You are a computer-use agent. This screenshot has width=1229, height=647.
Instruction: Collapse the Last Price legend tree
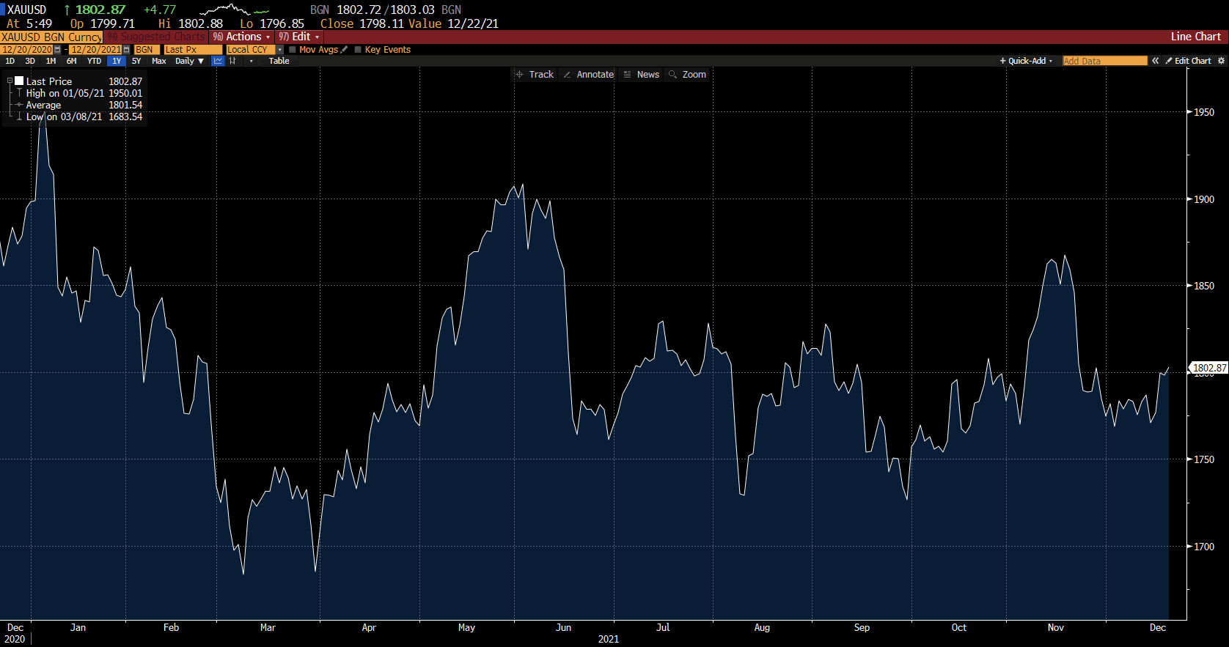[x=10, y=81]
